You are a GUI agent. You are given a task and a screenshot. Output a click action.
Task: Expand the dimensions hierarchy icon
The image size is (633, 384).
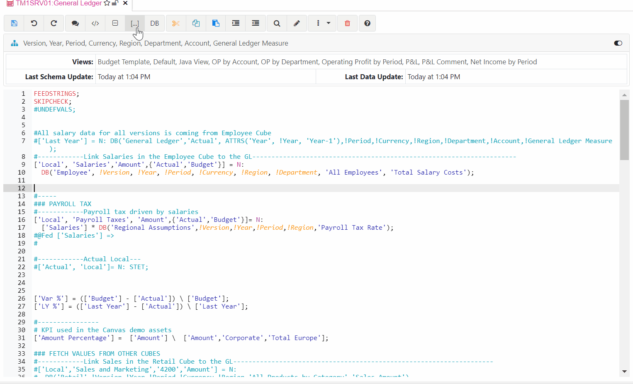click(x=15, y=43)
